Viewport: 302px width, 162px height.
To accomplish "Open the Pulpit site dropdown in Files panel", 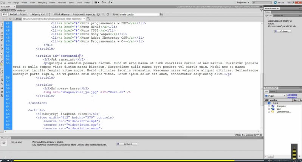I will (275, 96).
